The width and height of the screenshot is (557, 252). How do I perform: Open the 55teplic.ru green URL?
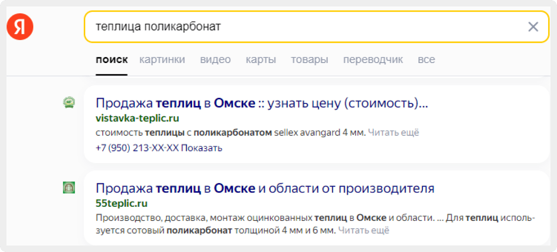[122, 203]
